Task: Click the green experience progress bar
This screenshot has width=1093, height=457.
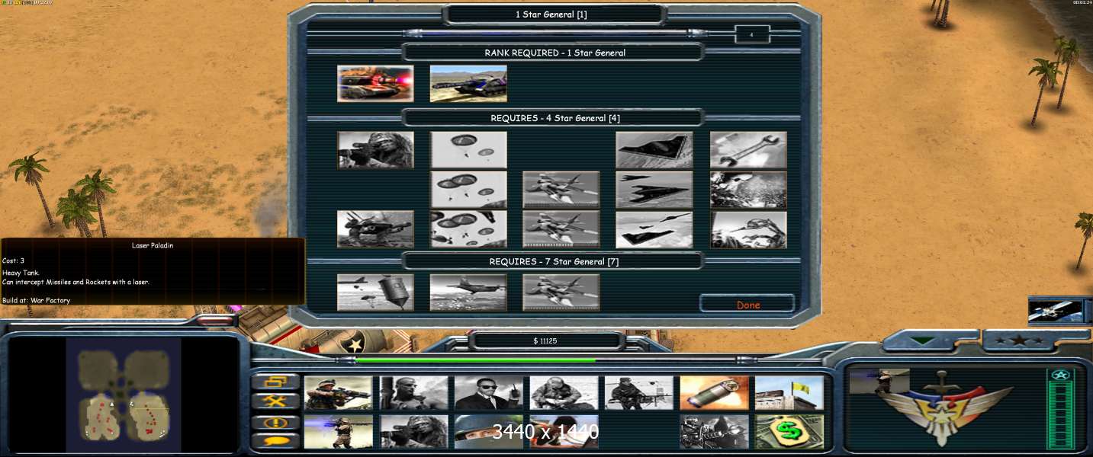Action: point(474,360)
